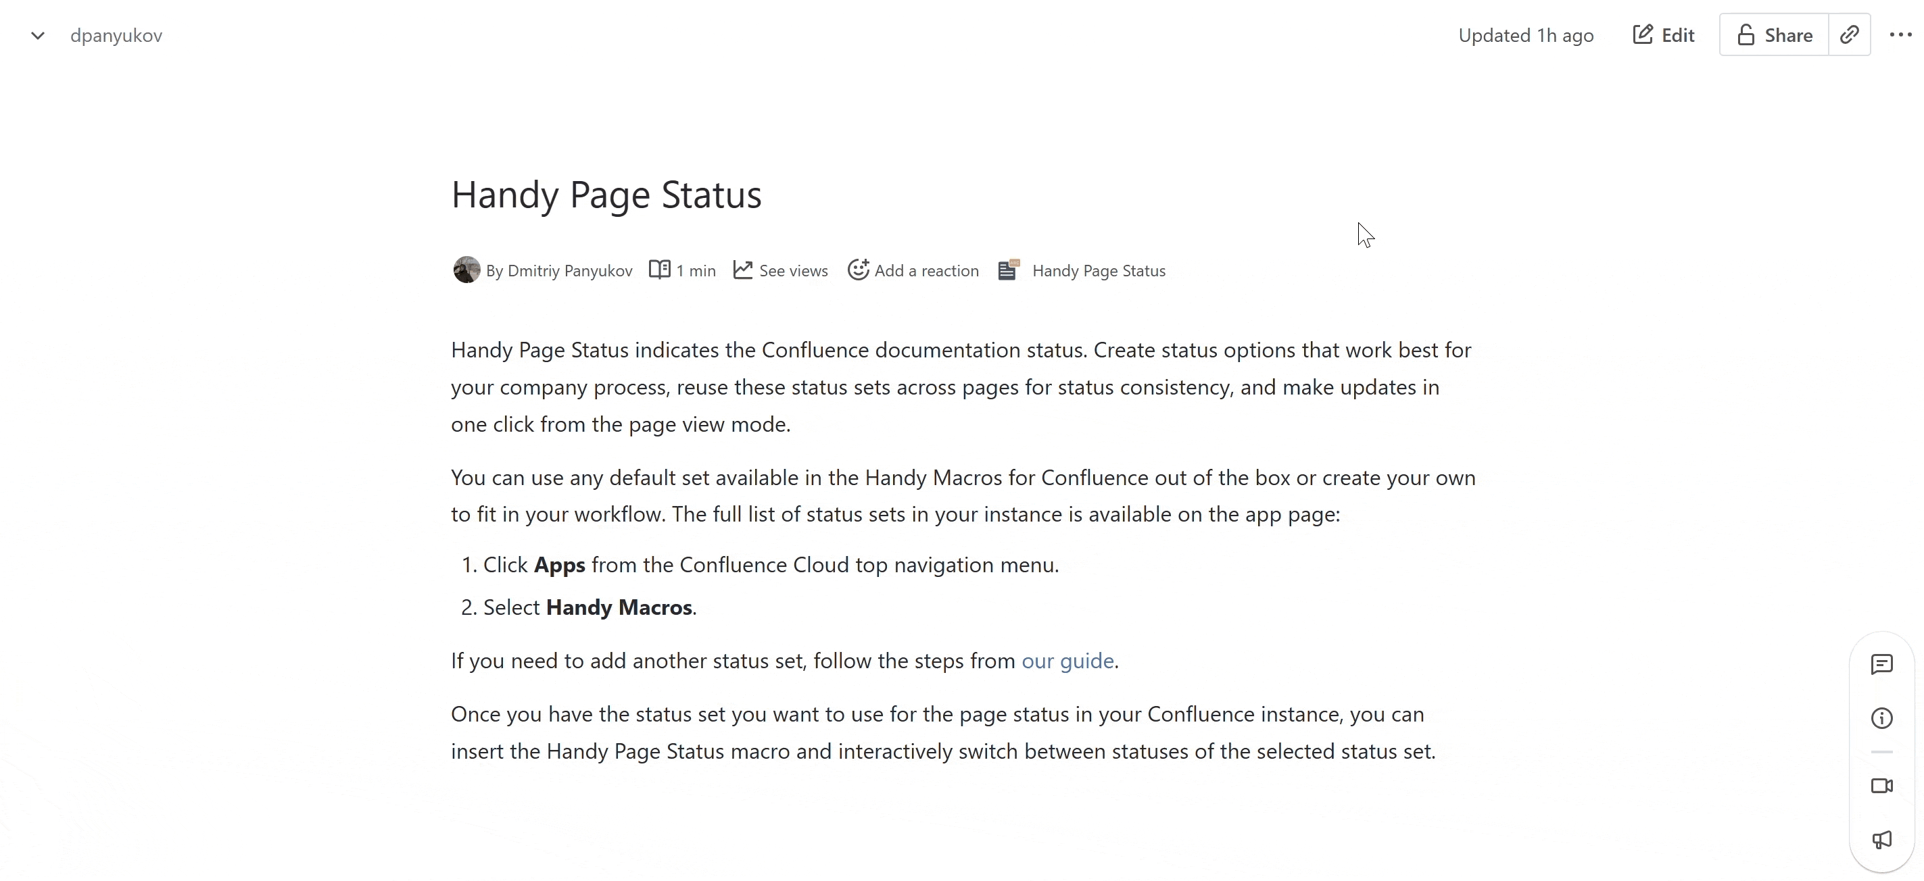Copy page link with chain icon
The height and width of the screenshot is (881, 1924).
pyautogui.click(x=1850, y=35)
